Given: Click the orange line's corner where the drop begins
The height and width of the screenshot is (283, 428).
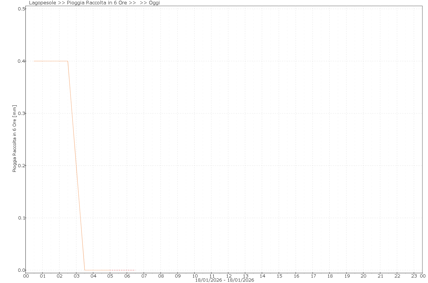Looking at the screenshot, I should click(x=68, y=61).
